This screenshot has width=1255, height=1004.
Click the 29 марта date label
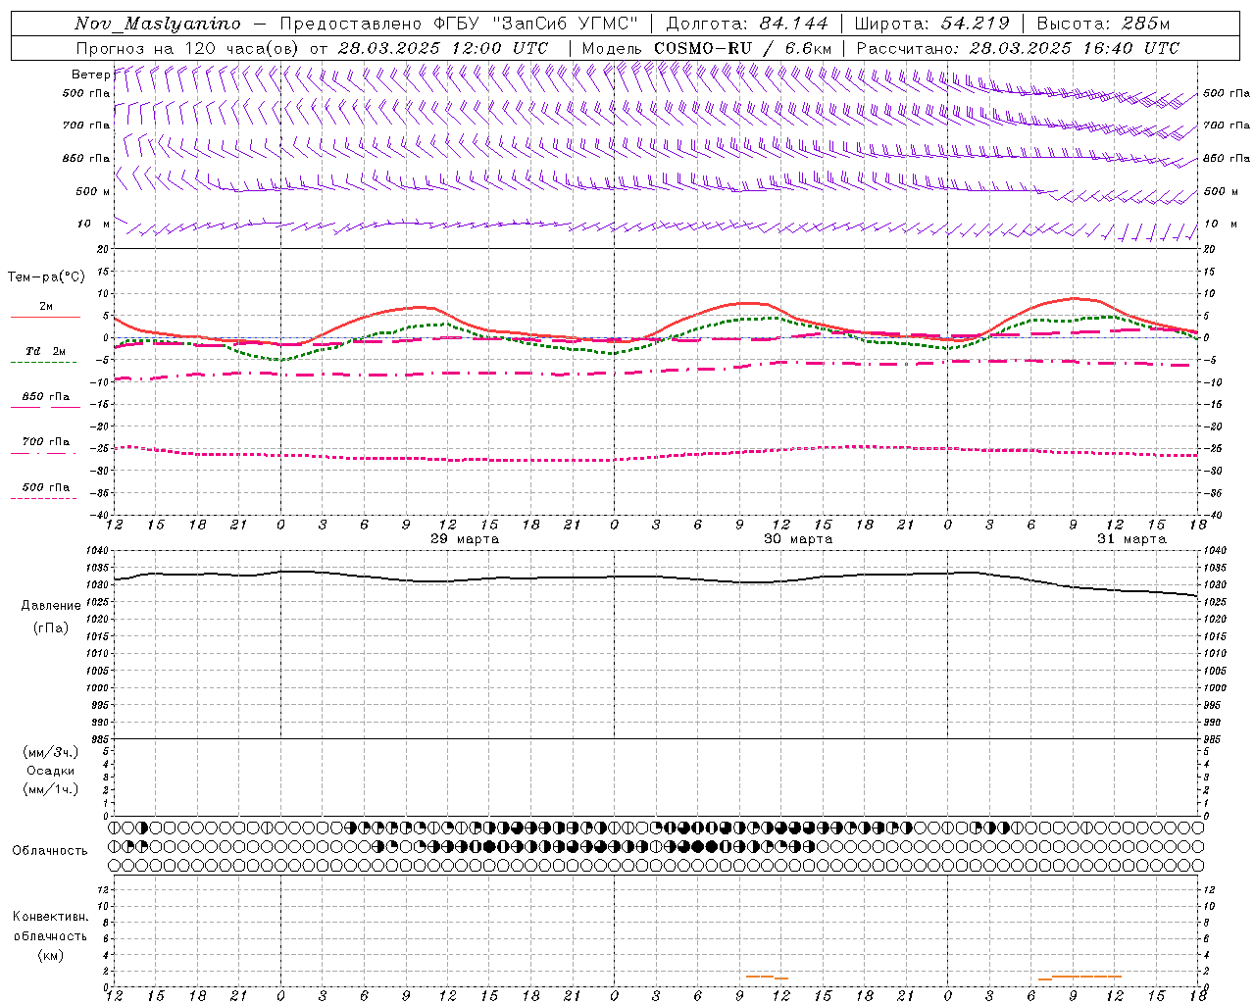coord(465,539)
